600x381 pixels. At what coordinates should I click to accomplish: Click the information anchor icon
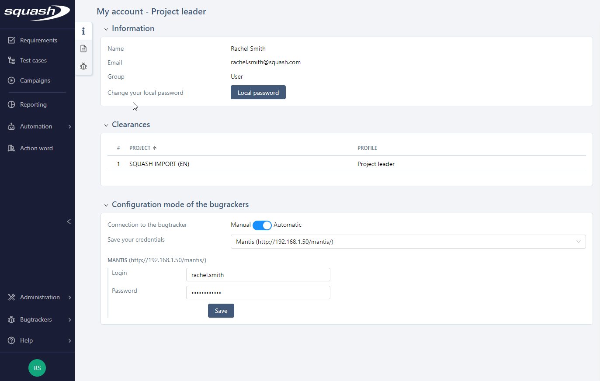click(x=83, y=31)
